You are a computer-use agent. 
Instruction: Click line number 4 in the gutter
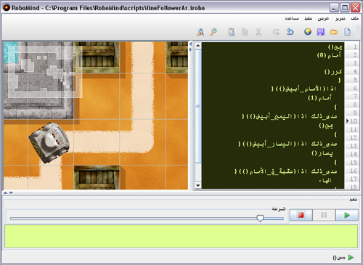pyautogui.click(x=355, y=72)
